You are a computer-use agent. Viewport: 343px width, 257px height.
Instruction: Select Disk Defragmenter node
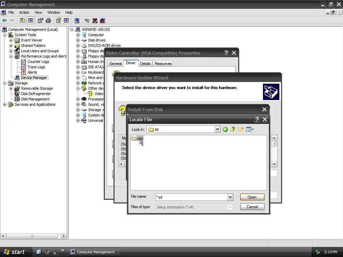[x=36, y=94]
